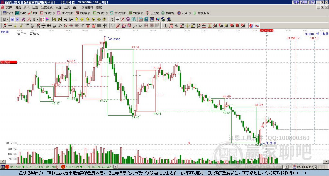Screen dimensions: 329x176
Task: Open 赢家服务 service page
Action: [201, 13]
